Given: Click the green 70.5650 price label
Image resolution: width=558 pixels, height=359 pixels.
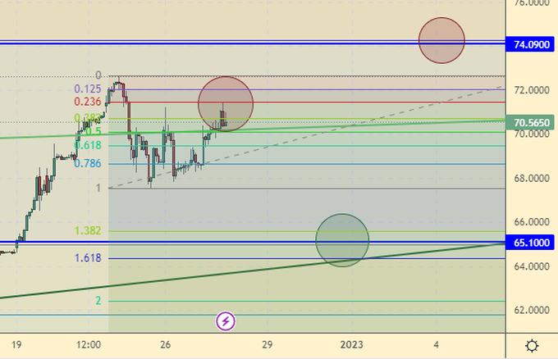Looking at the screenshot, I should point(531,123).
